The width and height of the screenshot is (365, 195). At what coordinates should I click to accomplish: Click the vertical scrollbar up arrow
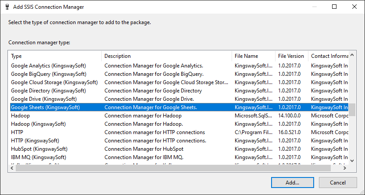pyautogui.click(x=352, y=55)
